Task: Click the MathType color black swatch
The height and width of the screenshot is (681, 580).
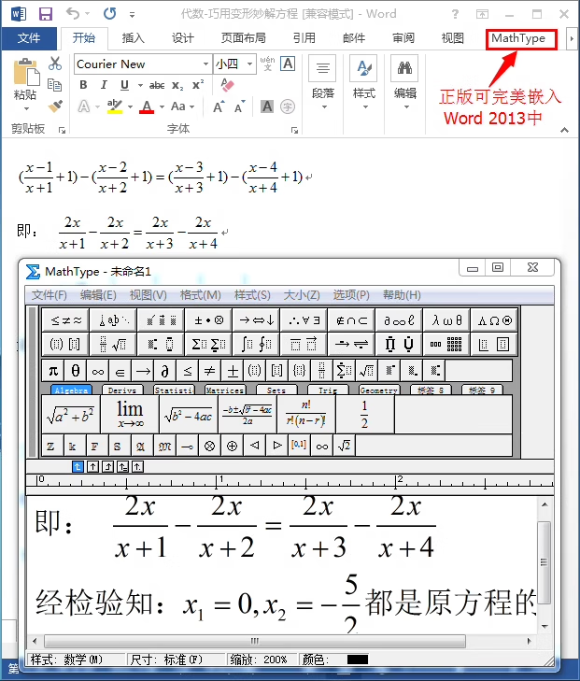Action: [x=358, y=660]
